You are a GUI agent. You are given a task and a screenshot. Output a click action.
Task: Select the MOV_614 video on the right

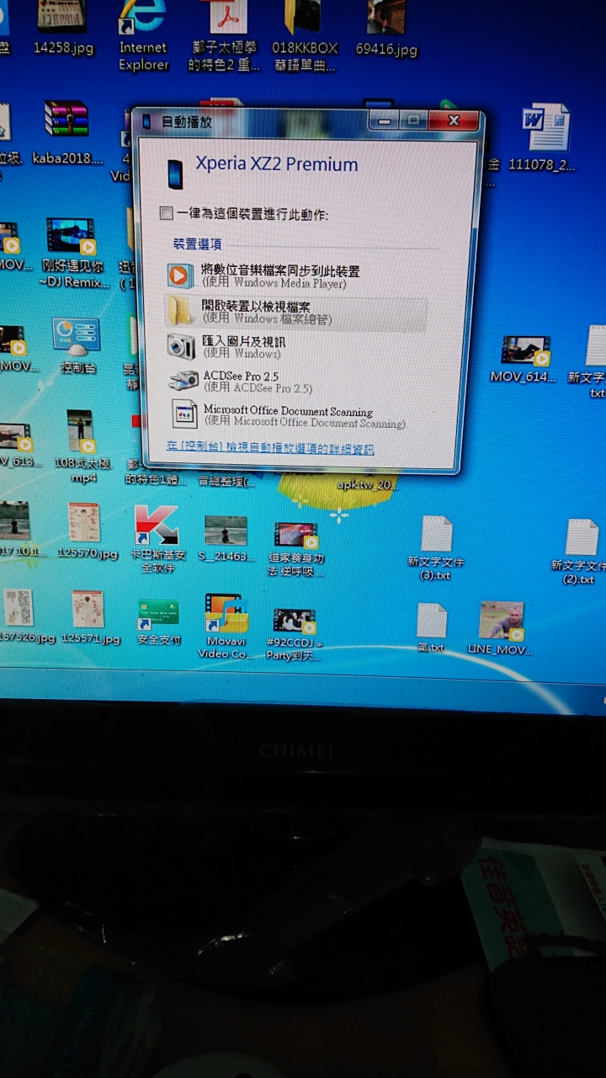point(524,358)
